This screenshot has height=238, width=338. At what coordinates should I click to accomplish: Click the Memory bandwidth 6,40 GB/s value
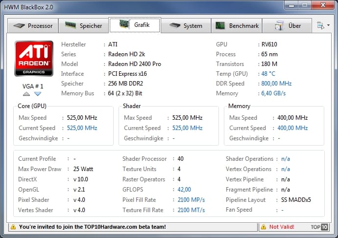(273, 93)
